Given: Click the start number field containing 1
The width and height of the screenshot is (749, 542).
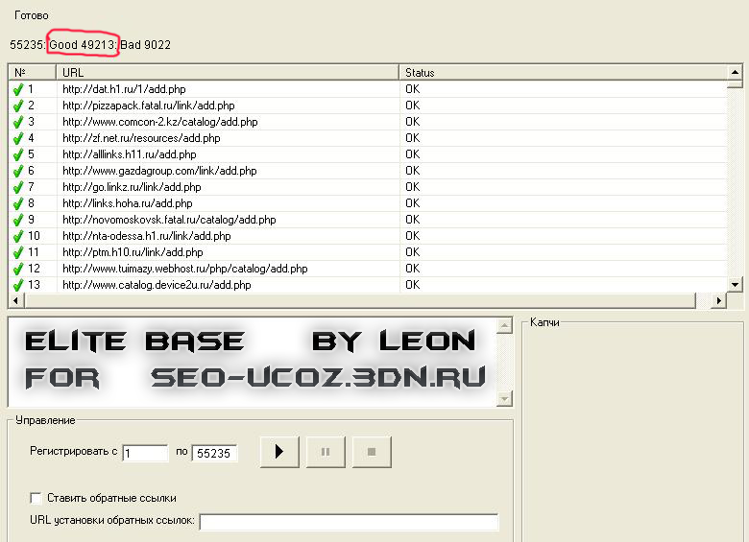Looking at the screenshot, I should pos(145,453).
